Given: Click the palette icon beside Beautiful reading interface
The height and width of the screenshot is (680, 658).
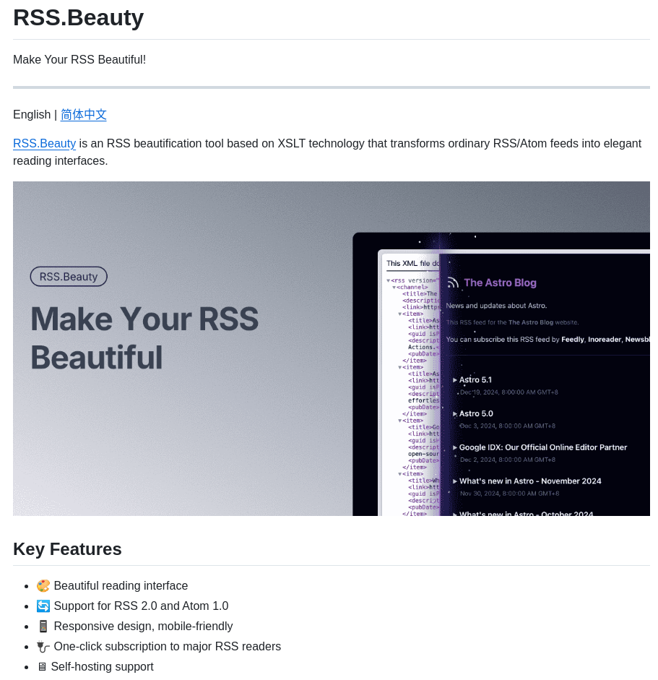Looking at the screenshot, I should 43,585.
